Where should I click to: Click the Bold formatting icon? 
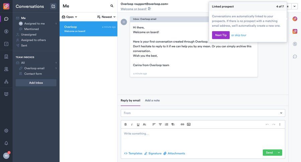125,124
